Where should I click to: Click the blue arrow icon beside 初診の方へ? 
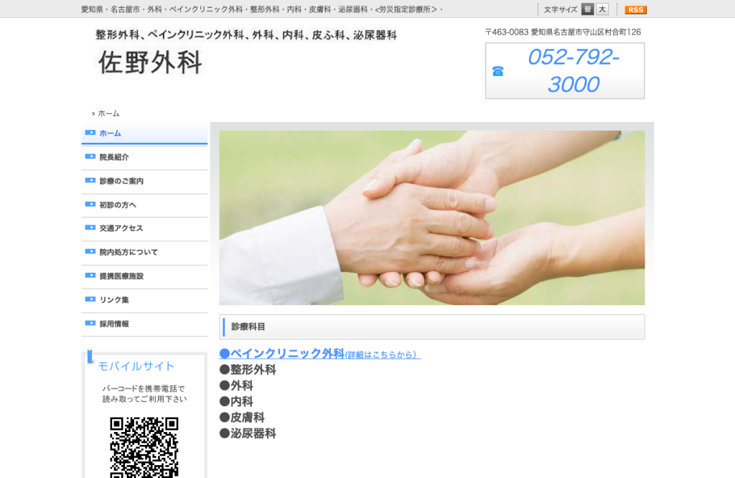(x=90, y=205)
